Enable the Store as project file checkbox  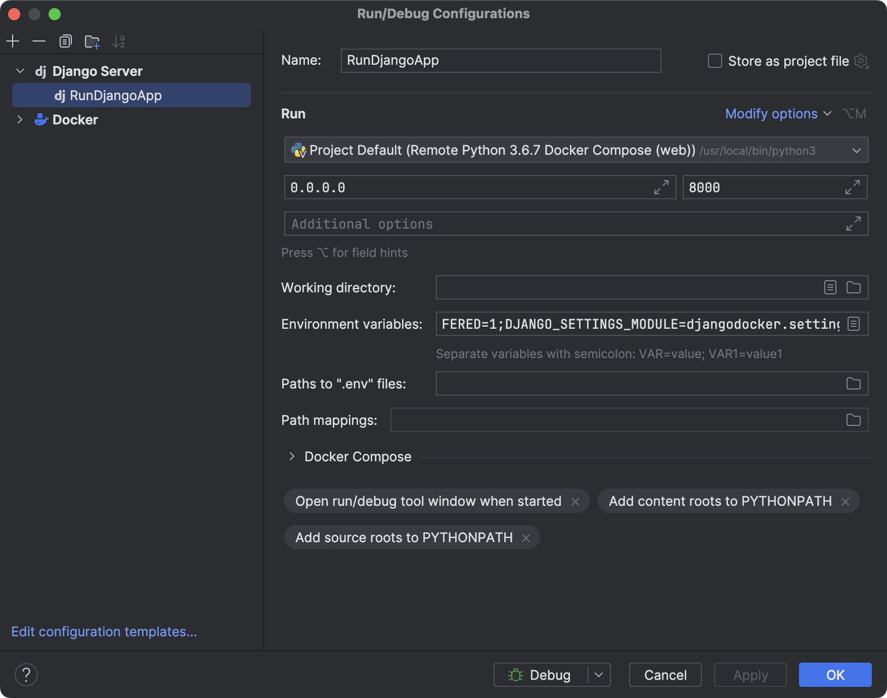click(x=714, y=61)
